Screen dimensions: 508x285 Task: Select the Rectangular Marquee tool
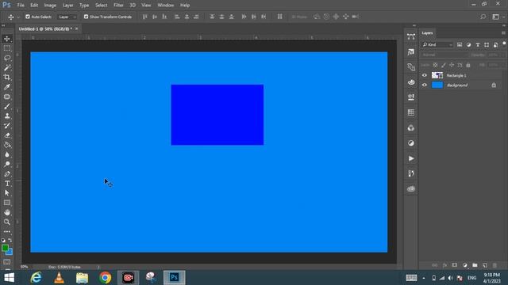click(7, 48)
